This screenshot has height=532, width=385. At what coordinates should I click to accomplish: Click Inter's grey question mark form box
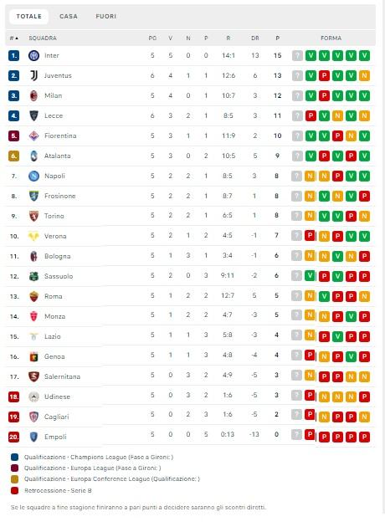pos(297,55)
